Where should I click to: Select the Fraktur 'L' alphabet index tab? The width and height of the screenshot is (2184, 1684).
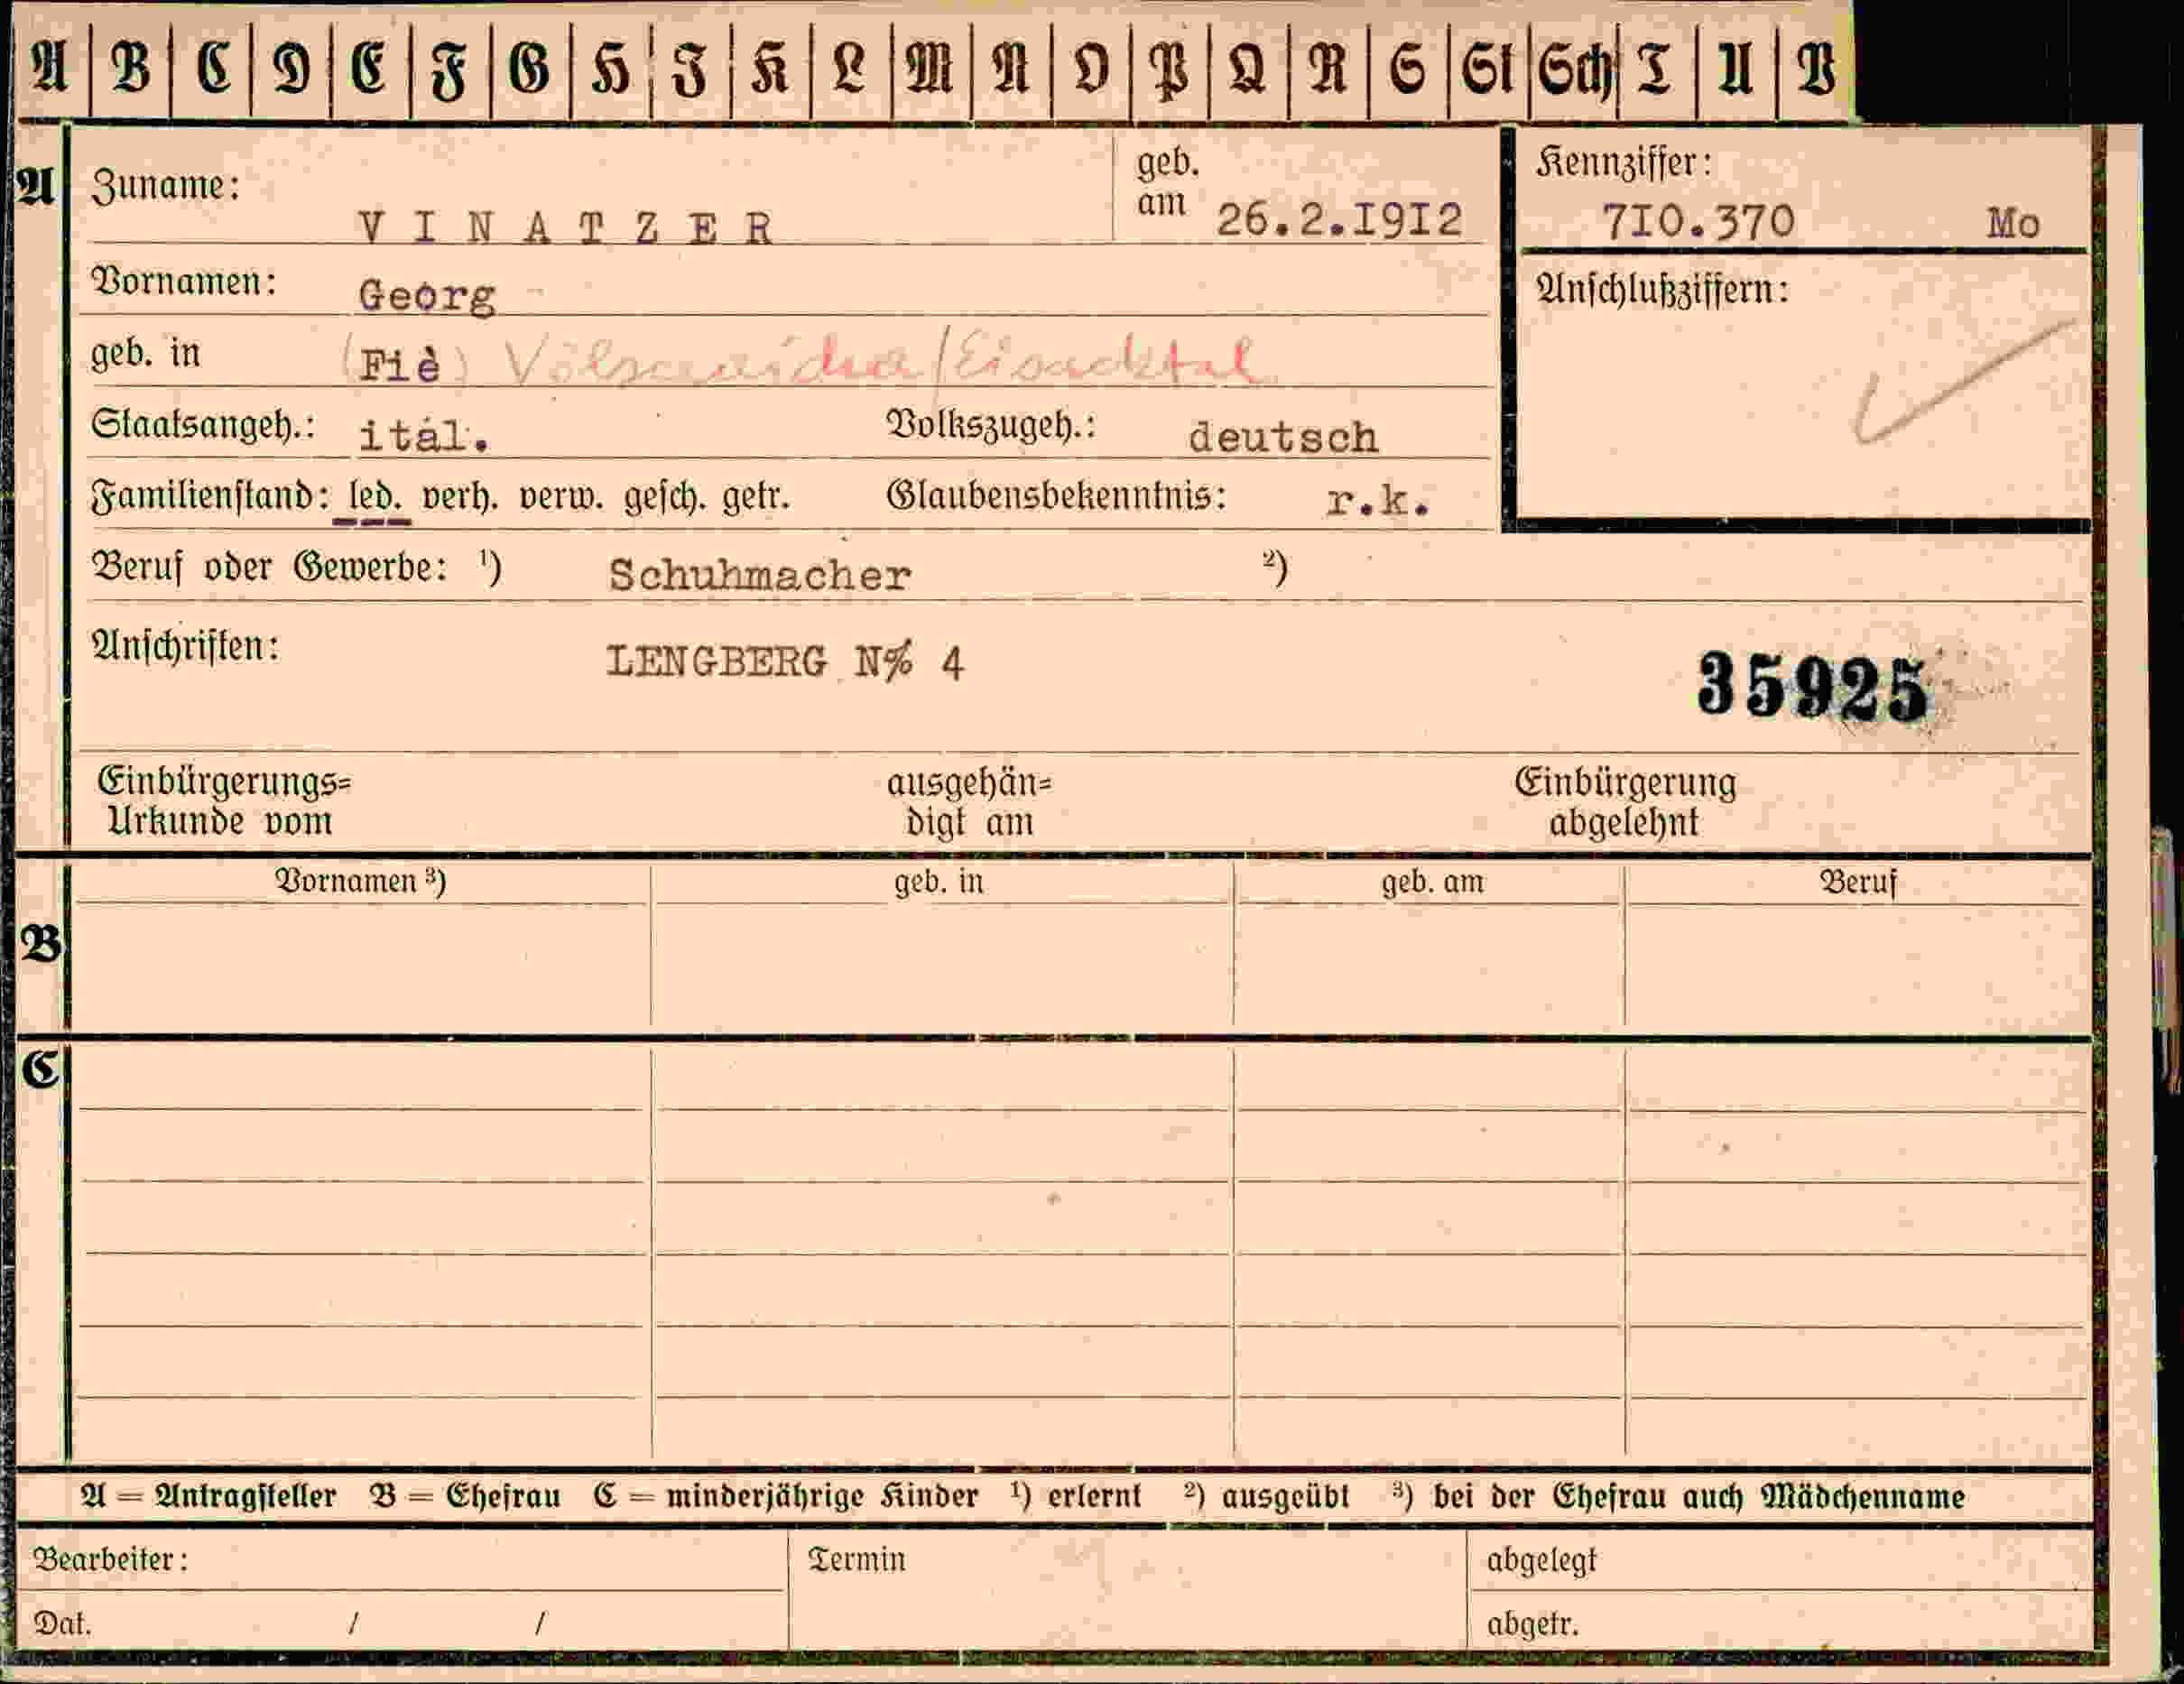(x=851, y=68)
